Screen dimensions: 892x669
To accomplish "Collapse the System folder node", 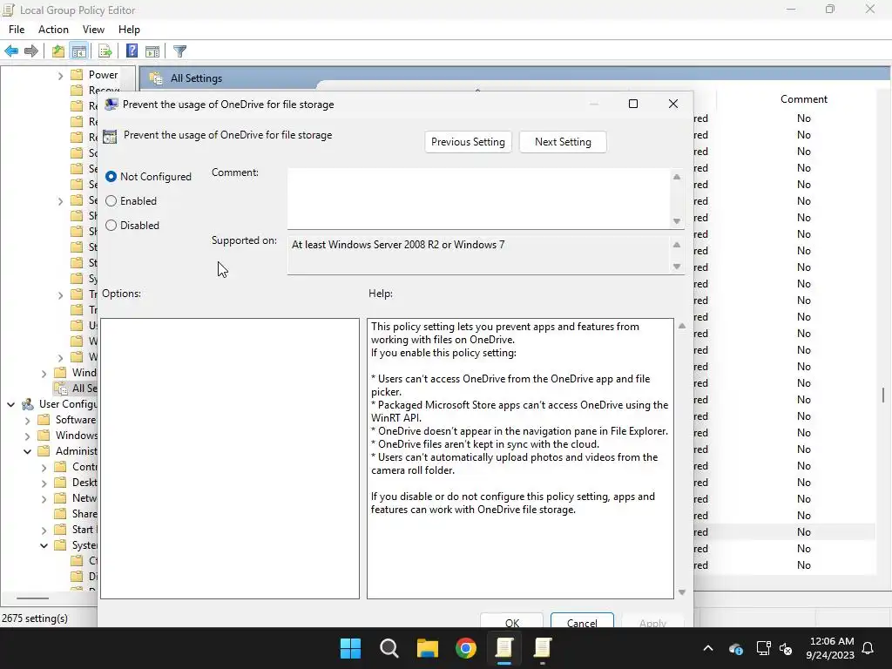I will 44,545.
